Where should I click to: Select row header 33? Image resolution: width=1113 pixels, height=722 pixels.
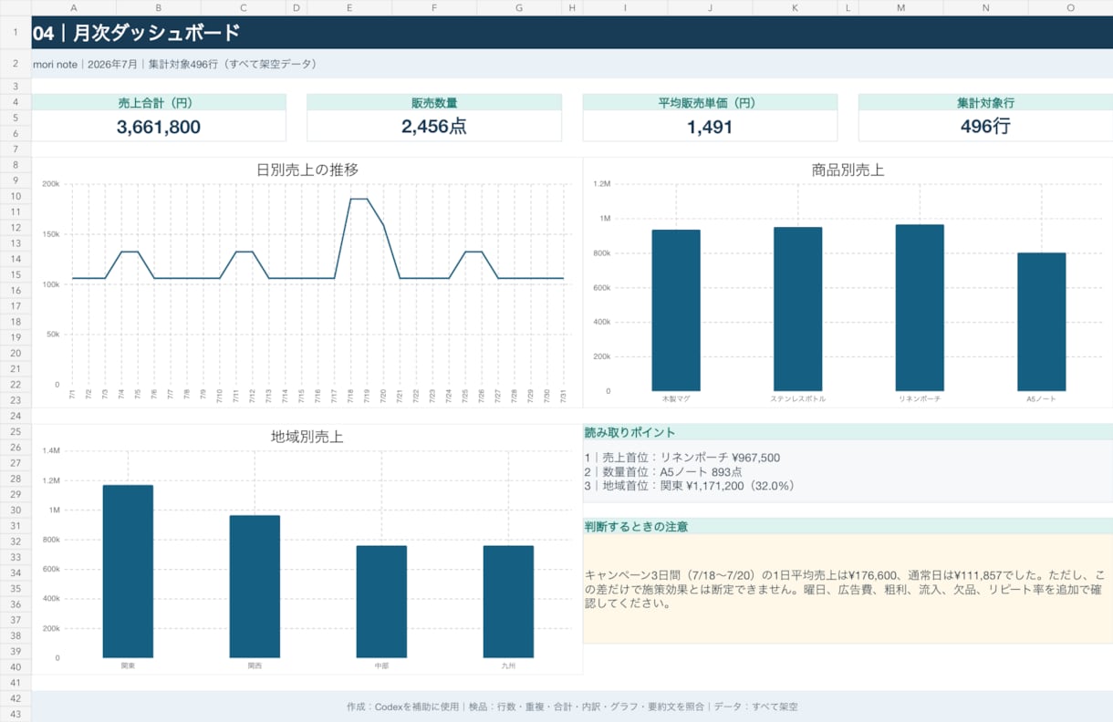point(16,557)
